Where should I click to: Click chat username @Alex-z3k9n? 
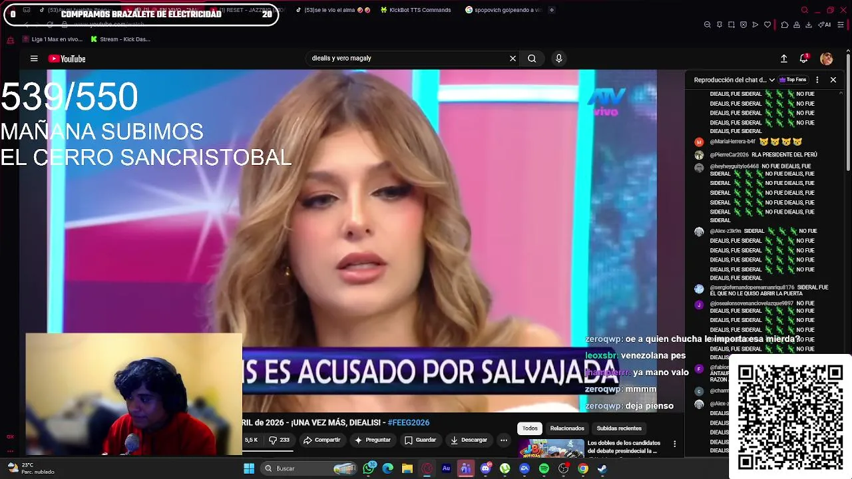(725, 231)
